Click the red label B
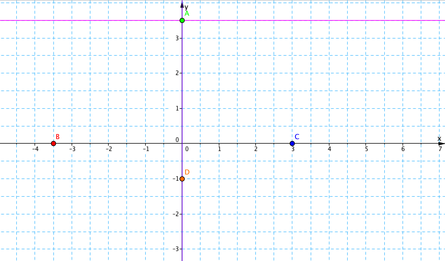The height and width of the screenshot is (261, 445). pos(58,137)
